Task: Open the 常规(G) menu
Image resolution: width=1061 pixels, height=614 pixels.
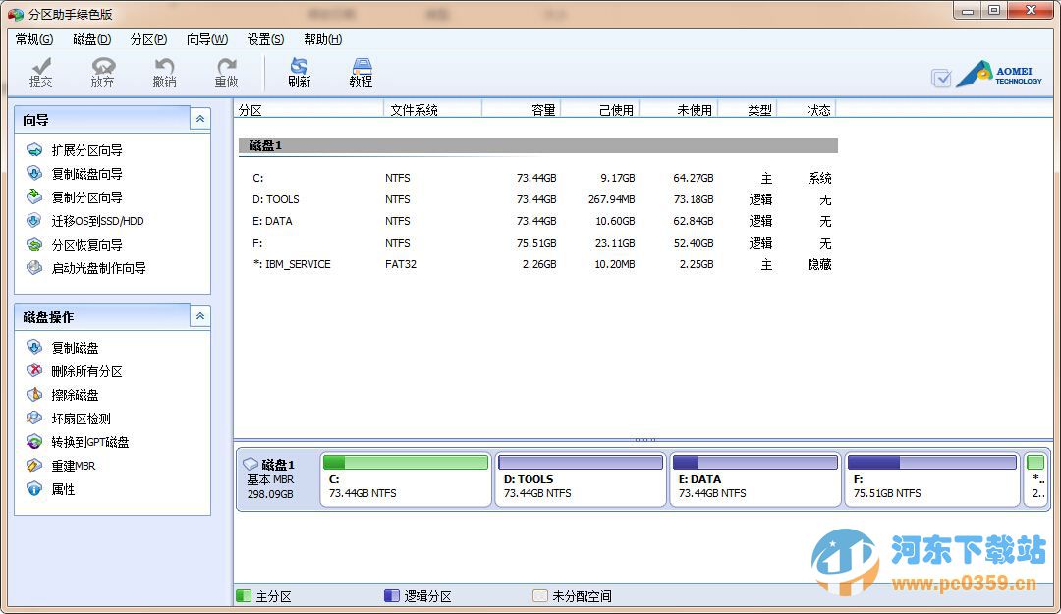Action: pos(33,39)
